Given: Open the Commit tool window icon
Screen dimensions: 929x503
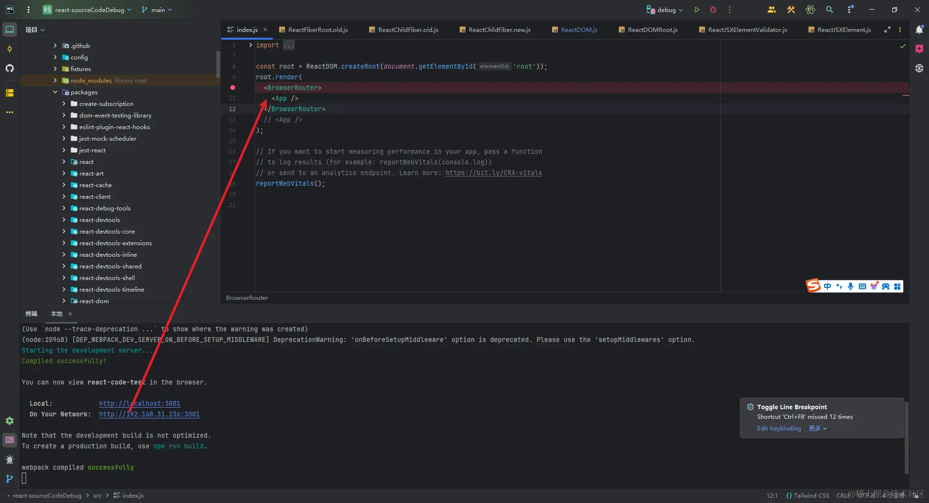Looking at the screenshot, I should point(10,49).
